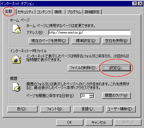Click 履歴のクリア button
This screenshot has width=144, height=128.
[116, 95]
